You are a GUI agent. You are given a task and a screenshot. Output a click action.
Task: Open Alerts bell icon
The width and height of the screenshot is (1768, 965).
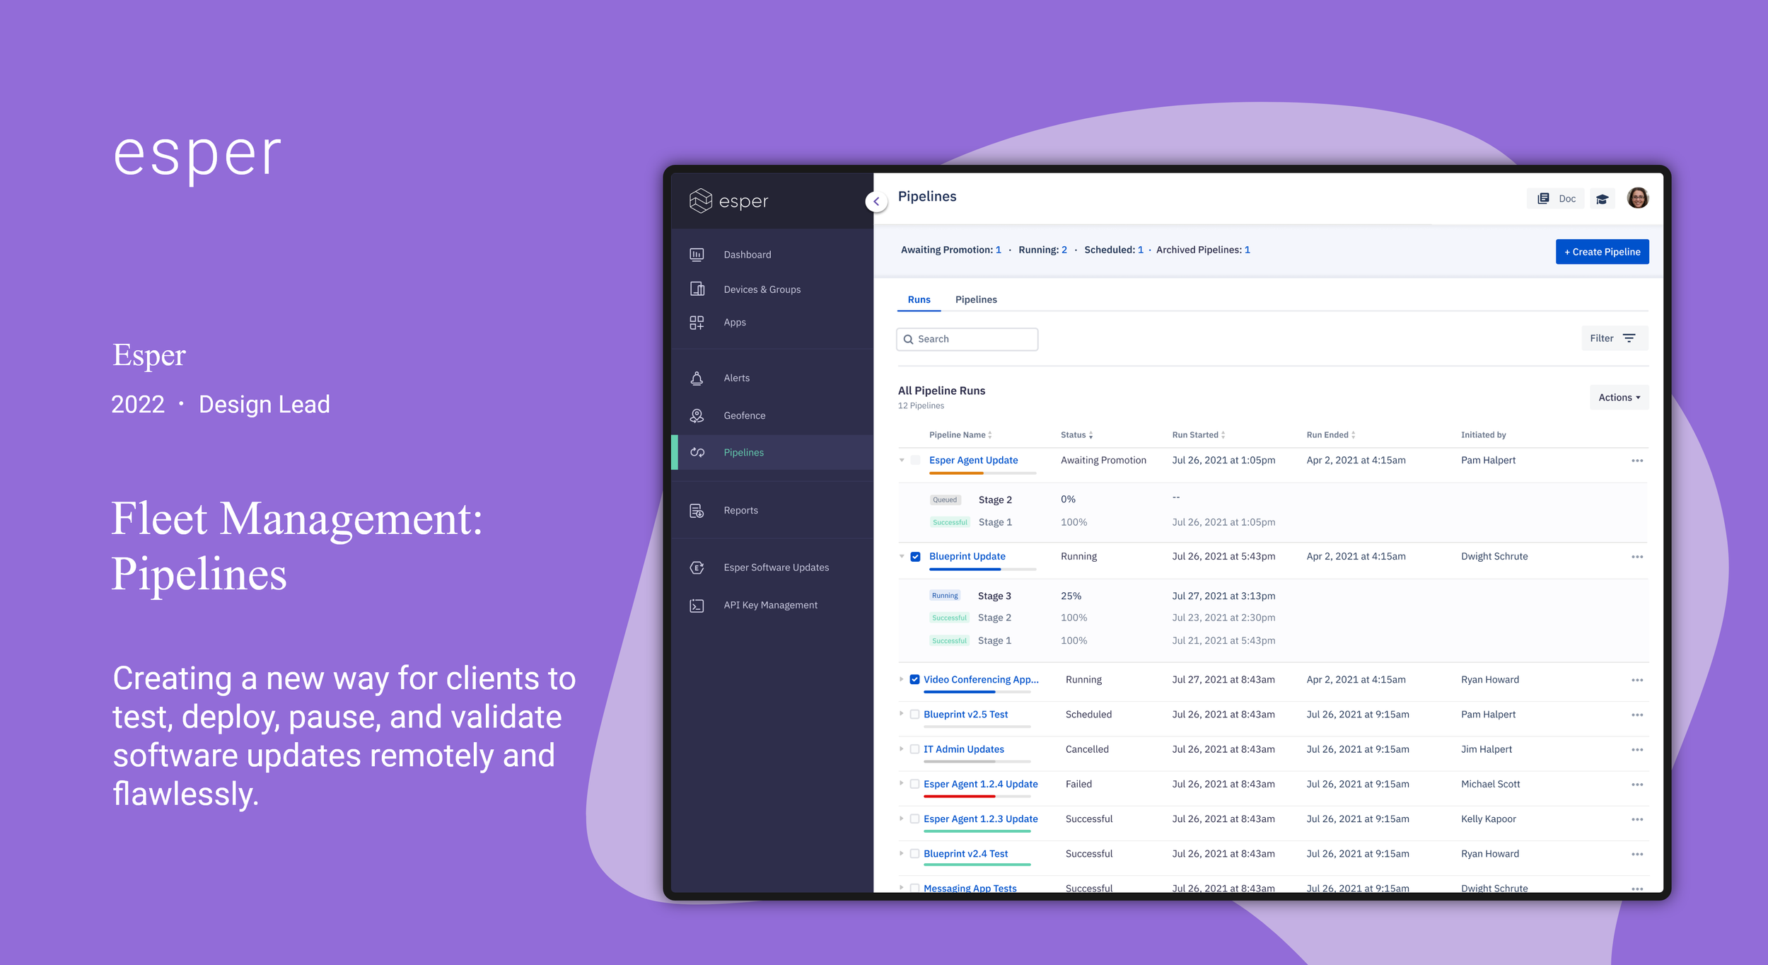point(697,379)
